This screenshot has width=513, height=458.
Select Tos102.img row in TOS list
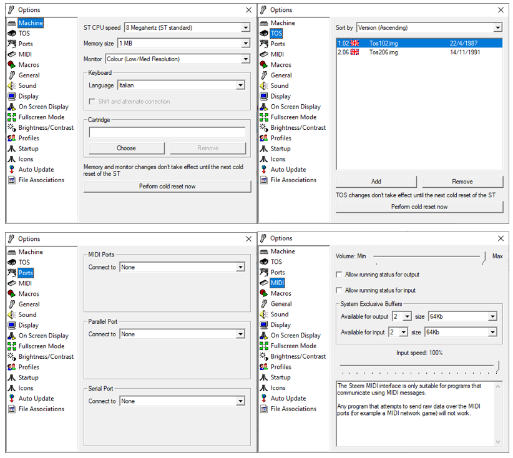(x=419, y=43)
